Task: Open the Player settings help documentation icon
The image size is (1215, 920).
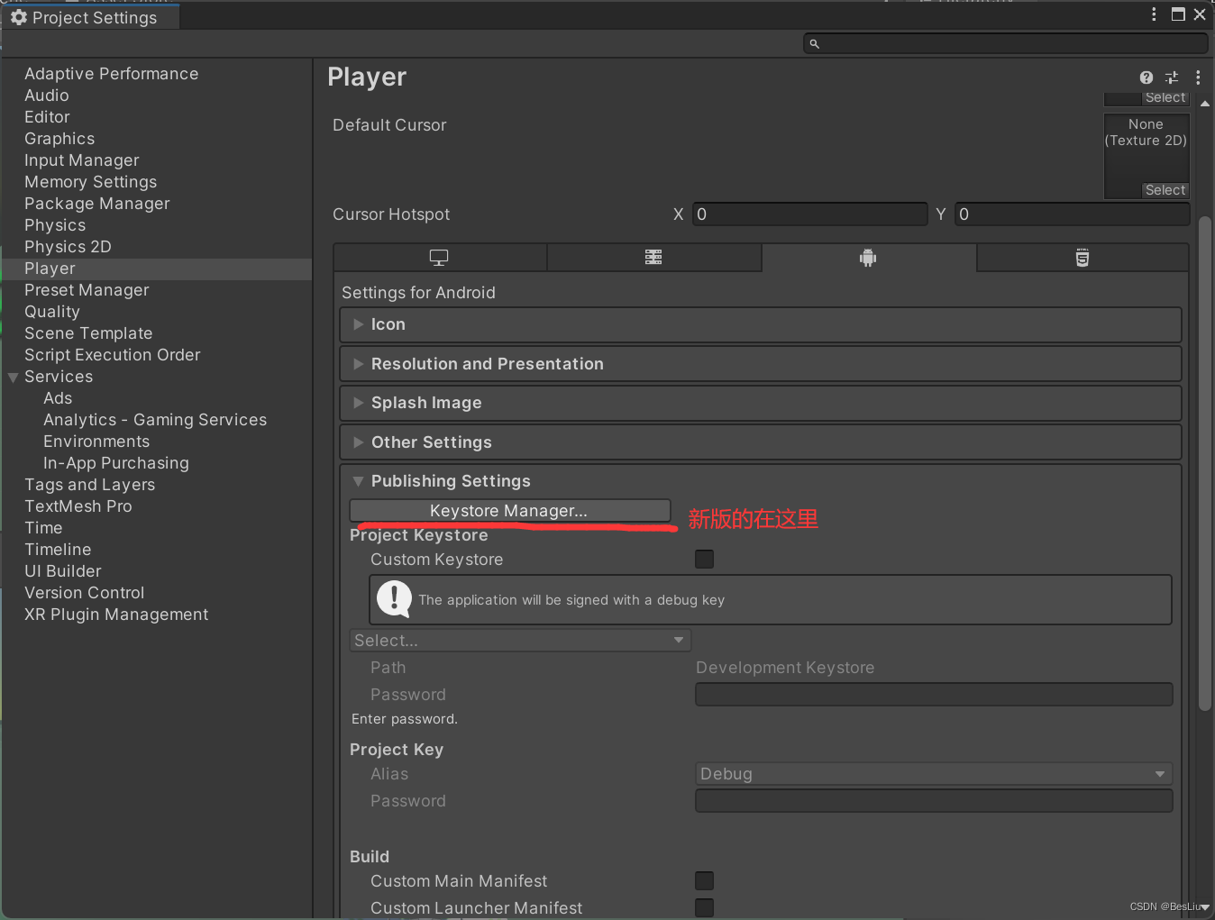Action: (x=1146, y=77)
